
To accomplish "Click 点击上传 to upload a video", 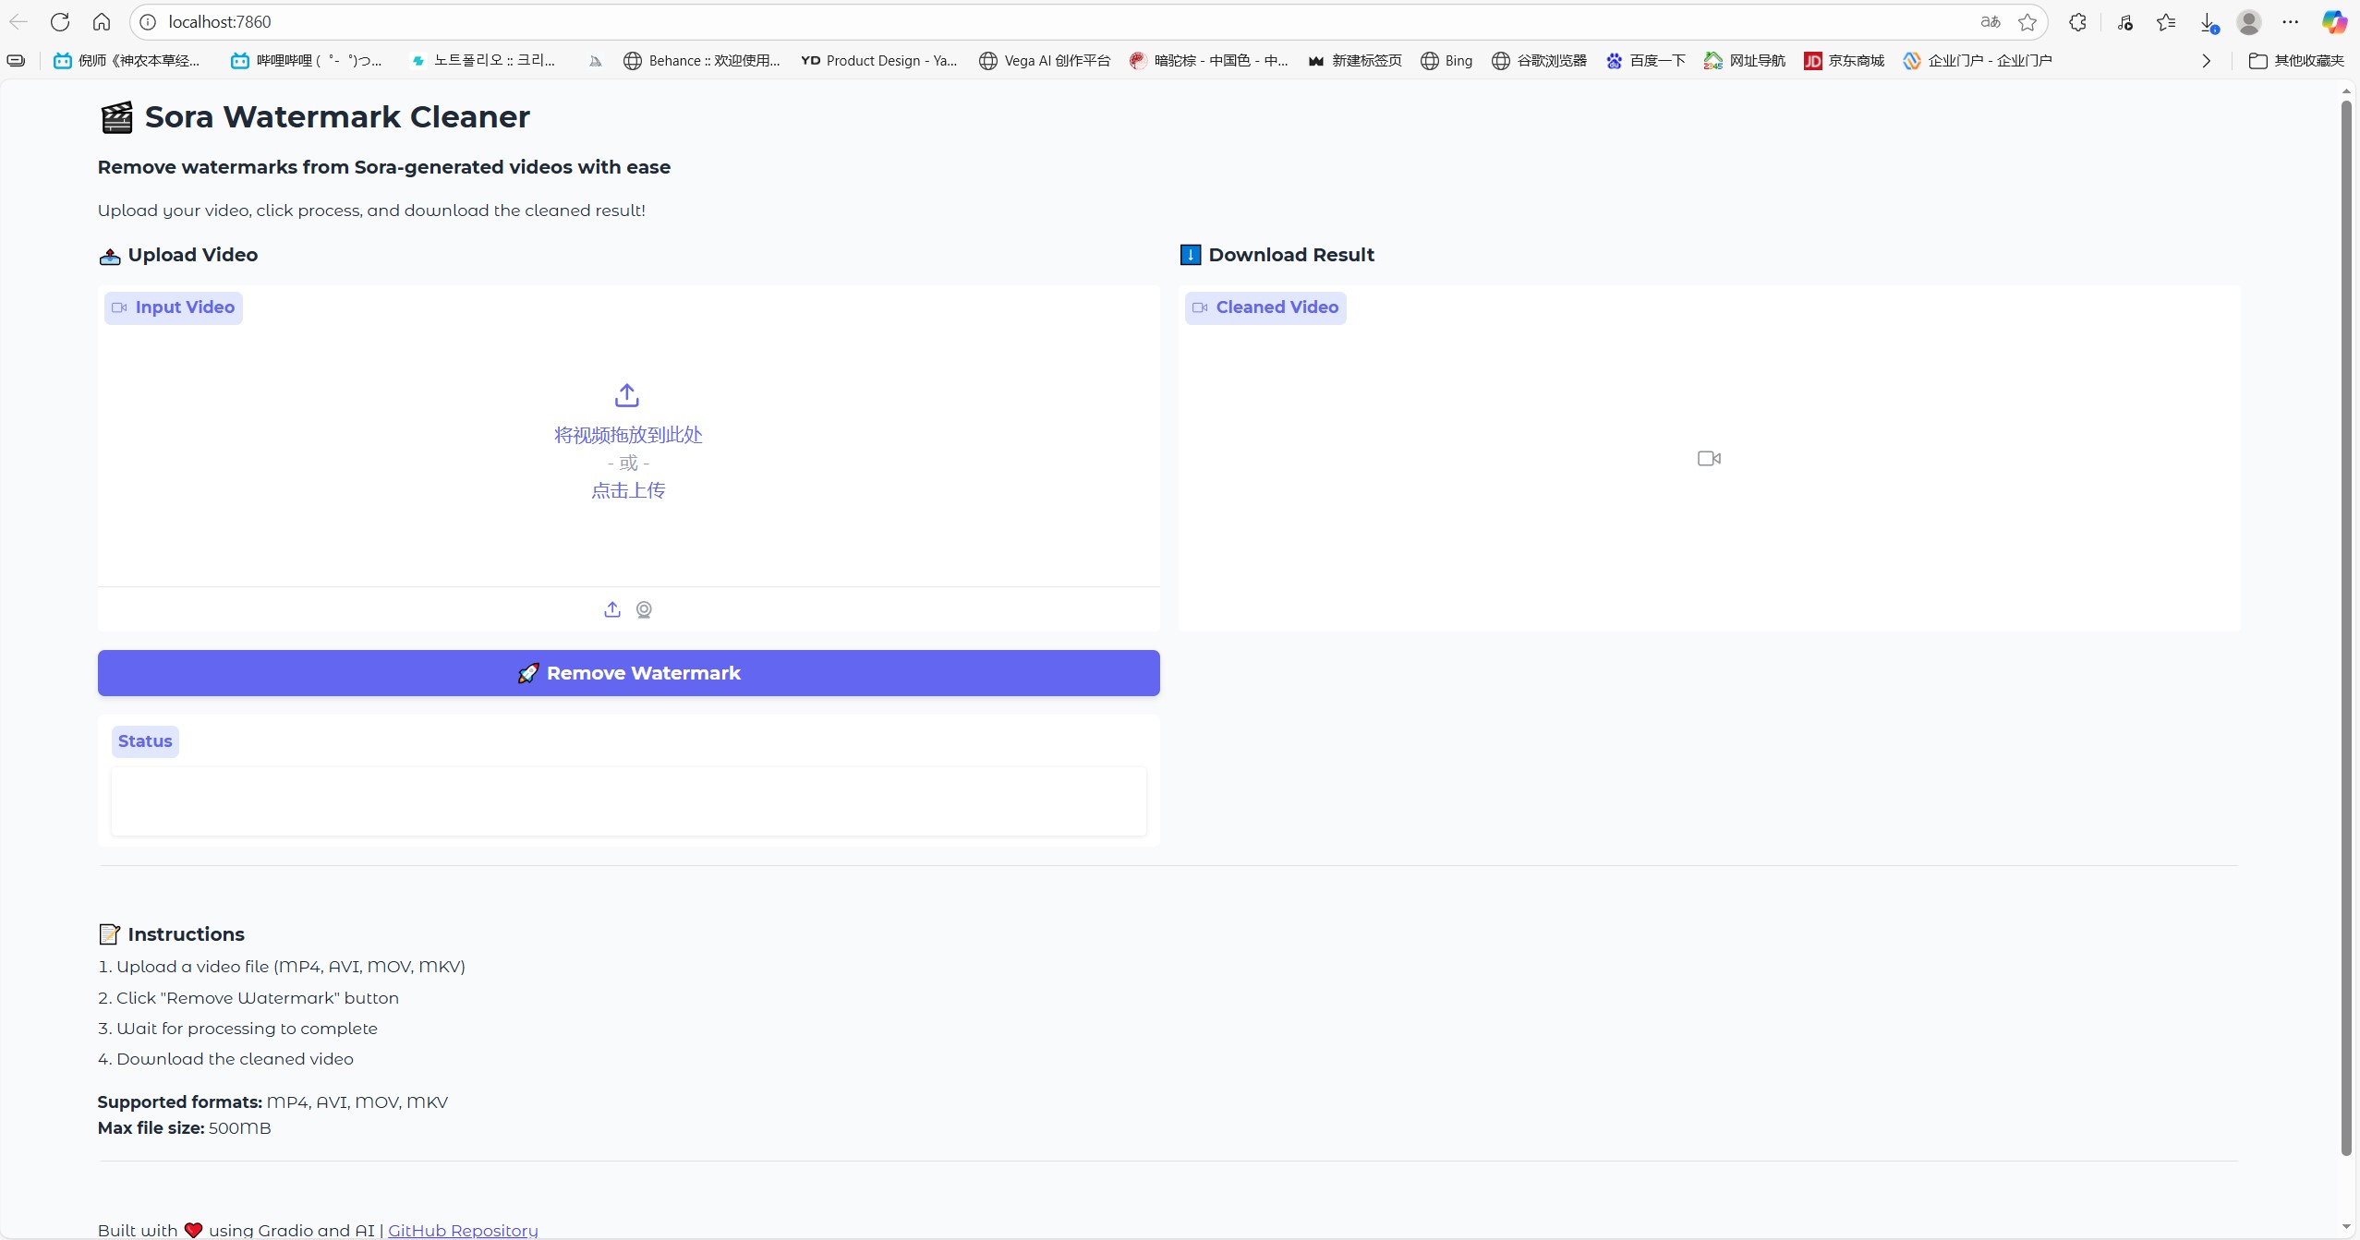I will point(628,490).
